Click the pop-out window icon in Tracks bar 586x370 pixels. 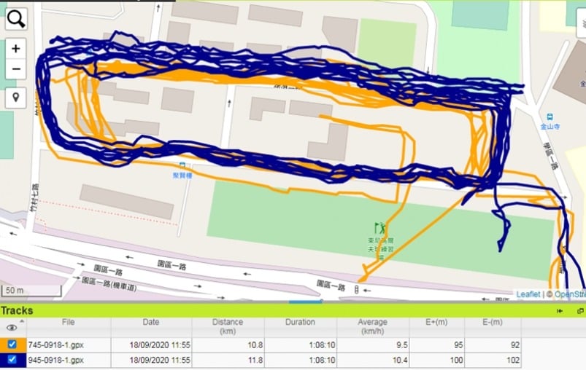pos(580,311)
